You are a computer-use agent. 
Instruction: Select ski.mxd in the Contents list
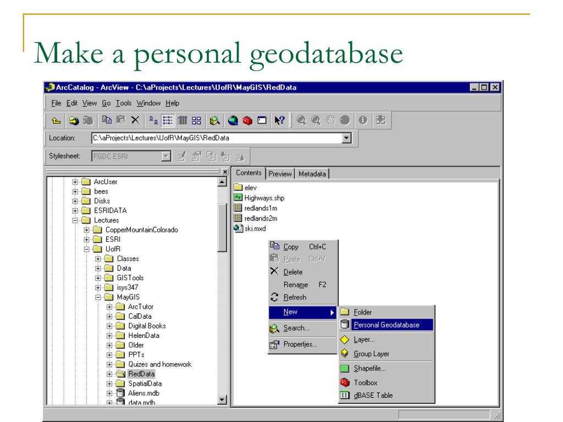click(x=250, y=229)
